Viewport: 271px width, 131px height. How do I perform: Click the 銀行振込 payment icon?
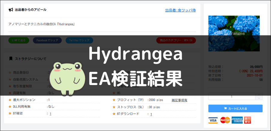(x=248, y=120)
